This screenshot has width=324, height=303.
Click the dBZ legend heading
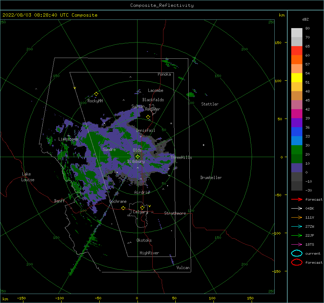(305, 19)
